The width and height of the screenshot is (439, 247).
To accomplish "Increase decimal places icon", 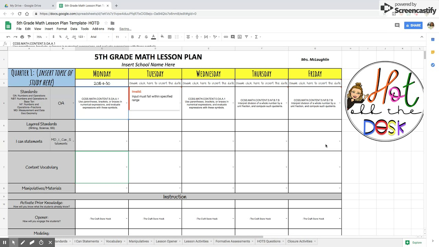I will [74, 37].
